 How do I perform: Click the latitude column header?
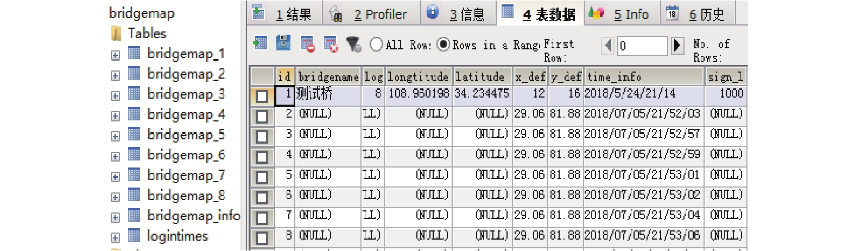click(482, 77)
